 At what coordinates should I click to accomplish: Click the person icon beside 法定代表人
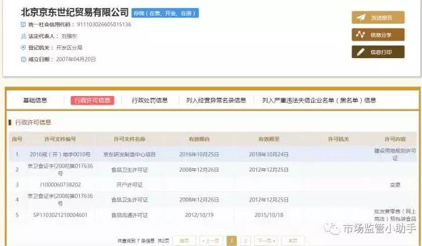(24, 36)
